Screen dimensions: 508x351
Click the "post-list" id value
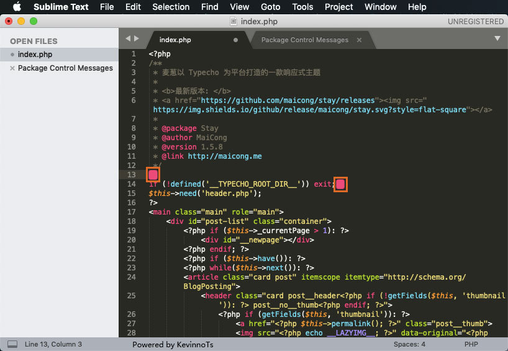click(x=225, y=221)
